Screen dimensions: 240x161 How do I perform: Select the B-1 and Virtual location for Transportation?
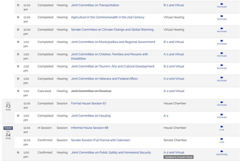tap(174, 5)
